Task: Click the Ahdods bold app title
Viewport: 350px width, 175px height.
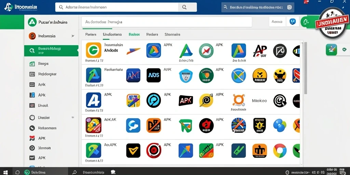Action: (x=111, y=51)
